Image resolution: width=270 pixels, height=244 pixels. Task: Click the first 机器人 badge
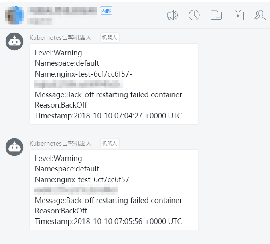[110, 37]
